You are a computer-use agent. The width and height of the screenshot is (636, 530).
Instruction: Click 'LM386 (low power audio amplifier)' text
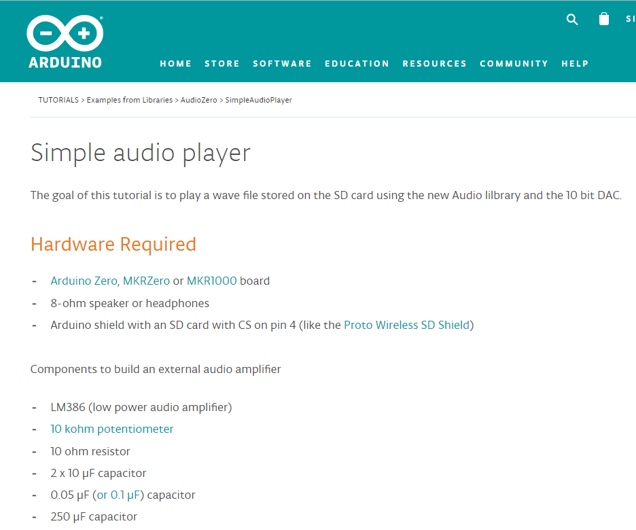(x=141, y=407)
